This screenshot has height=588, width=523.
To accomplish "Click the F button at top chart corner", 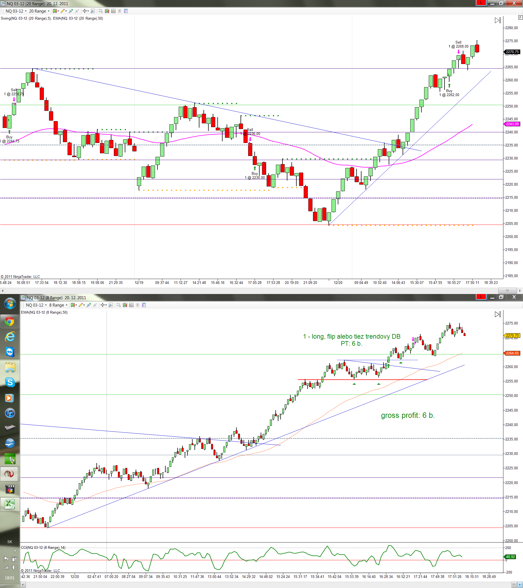I will click(x=520, y=17).
